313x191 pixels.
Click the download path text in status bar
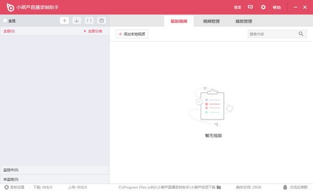167,187
